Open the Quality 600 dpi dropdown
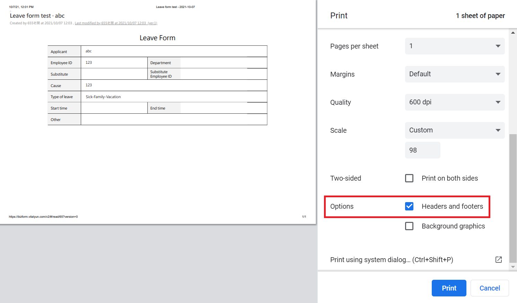 455,102
